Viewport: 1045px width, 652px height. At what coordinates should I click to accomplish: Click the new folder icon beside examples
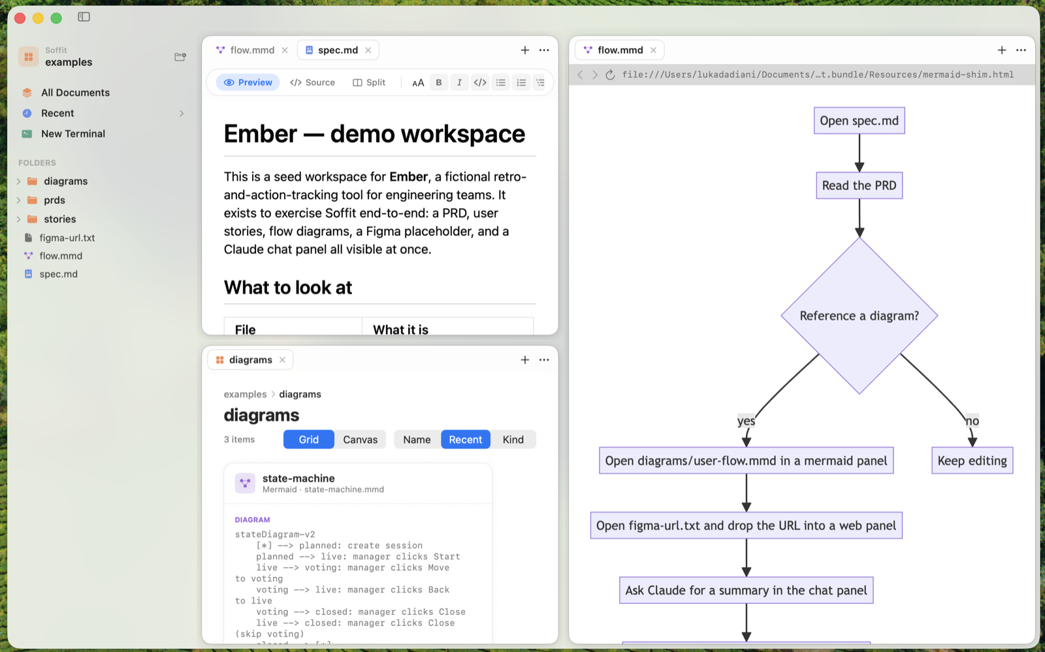click(180, 57)
